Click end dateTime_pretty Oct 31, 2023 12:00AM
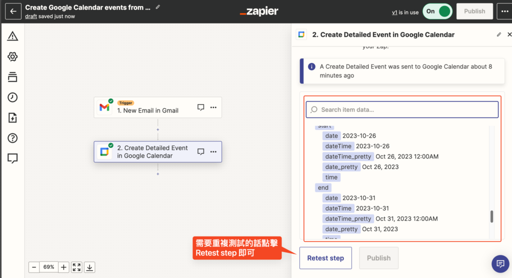The height and width of the screenshot is (278, 512). click(406, 219)
